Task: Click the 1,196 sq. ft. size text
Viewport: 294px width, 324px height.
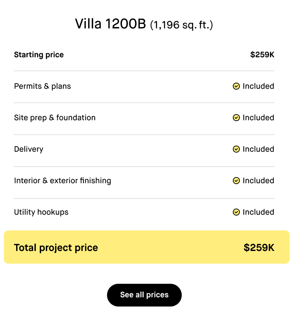Action: point(181,25)
